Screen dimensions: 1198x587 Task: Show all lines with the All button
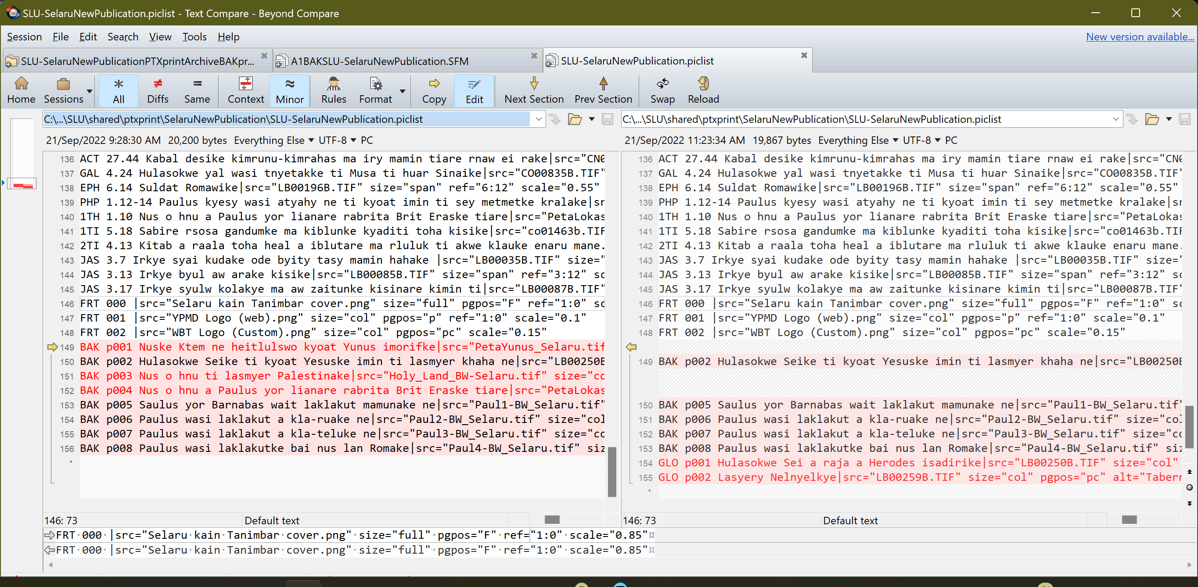coord(119,91)
